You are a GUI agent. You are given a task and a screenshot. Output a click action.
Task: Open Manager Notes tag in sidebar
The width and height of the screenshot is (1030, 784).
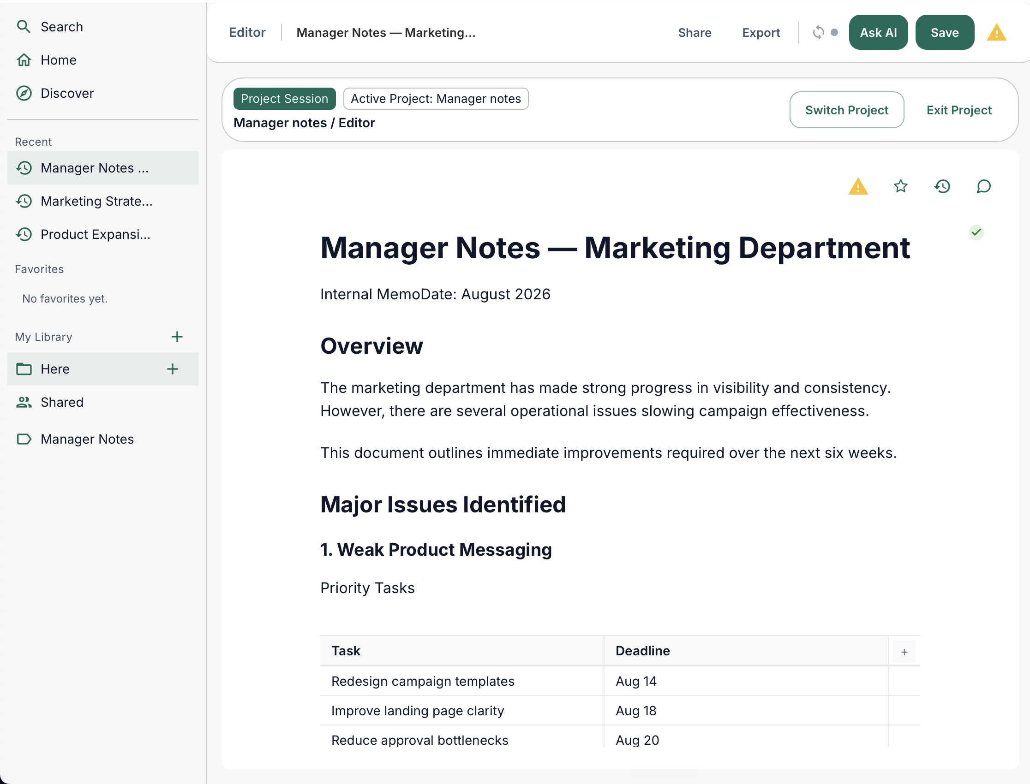click(x=103, y=439)
